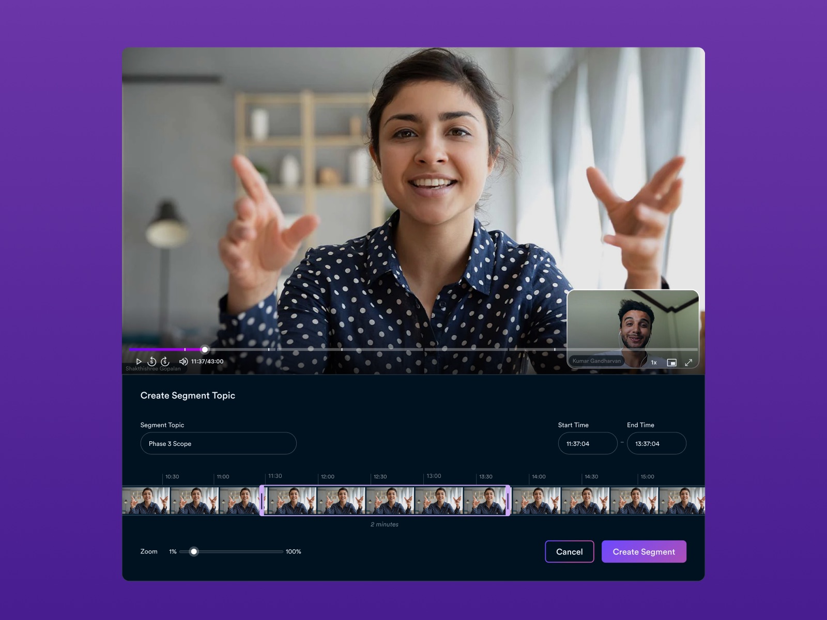Click the Zoom slider handle

pyautogui.click(x=194, y=552)
